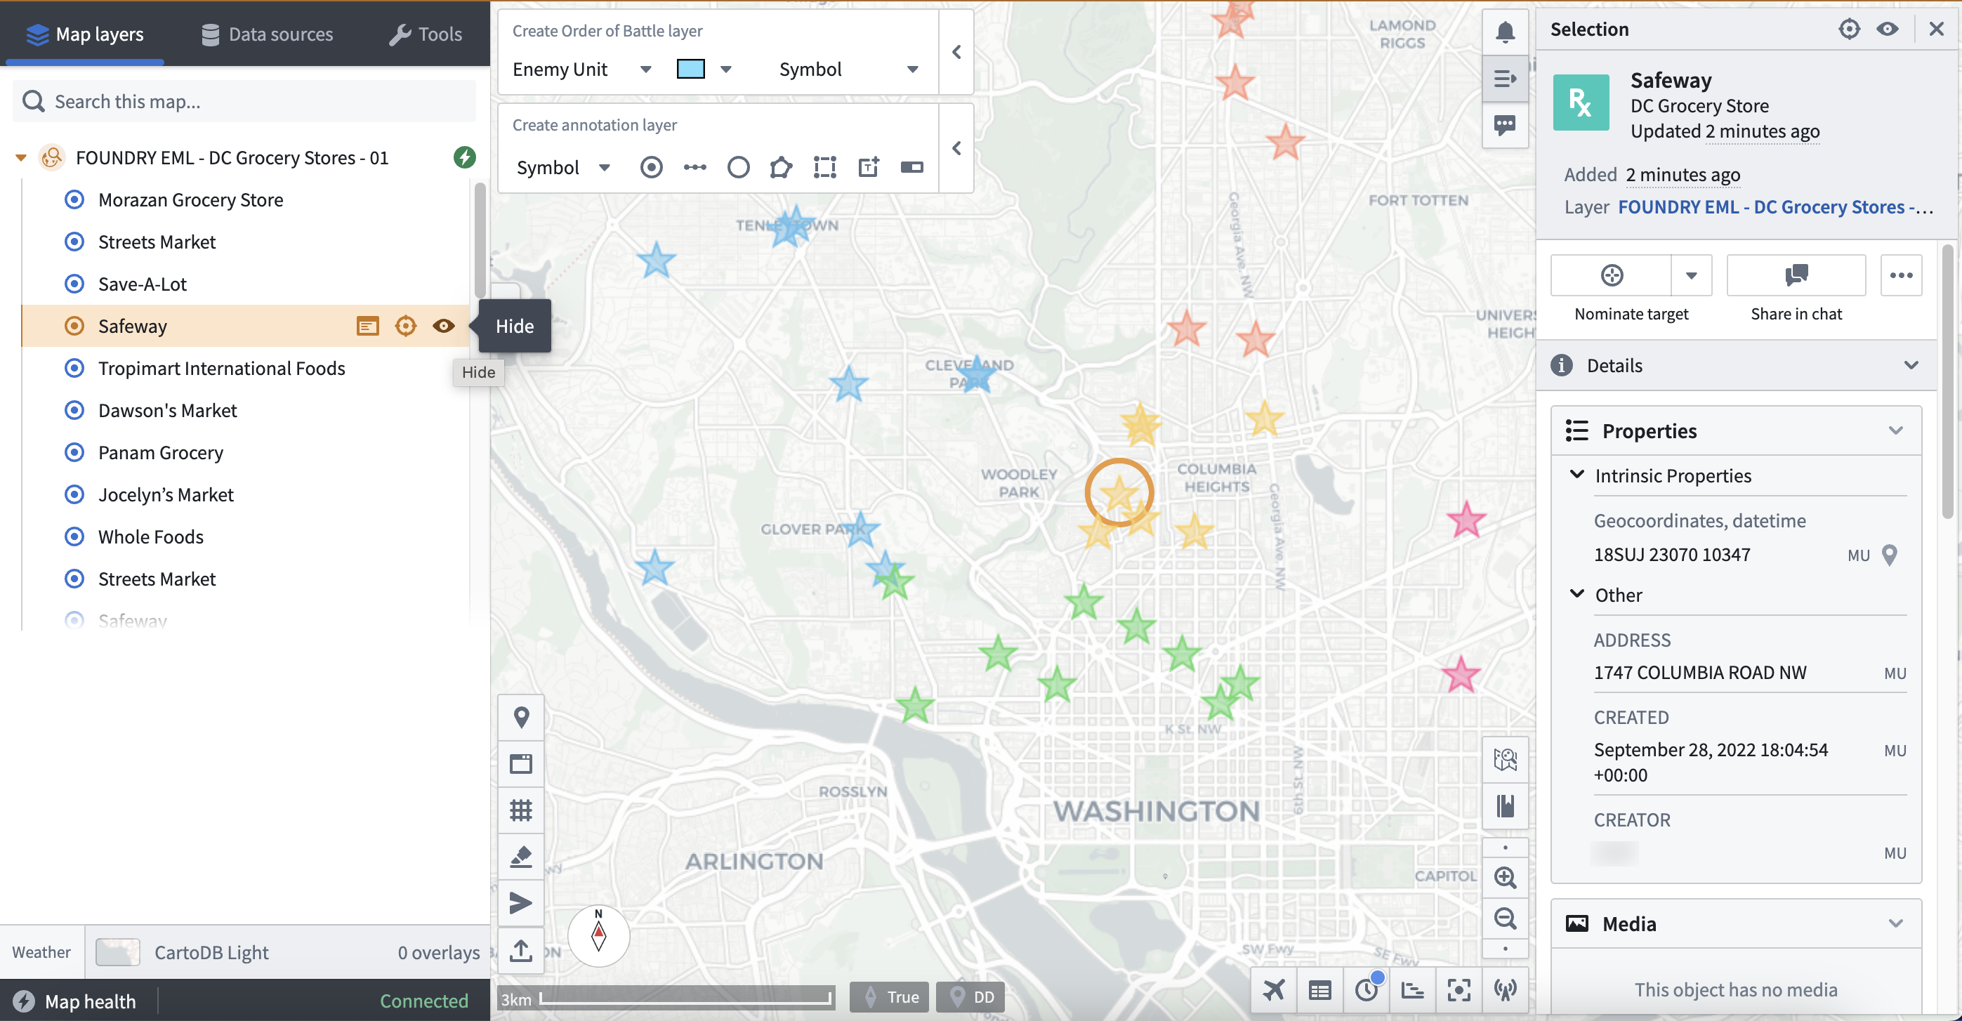Image resolution: width=1962 pixels, height=1021 pixels.
Task: Toggle Save-A-Lot layer radio marker
Action: click(x=74, y=284)
